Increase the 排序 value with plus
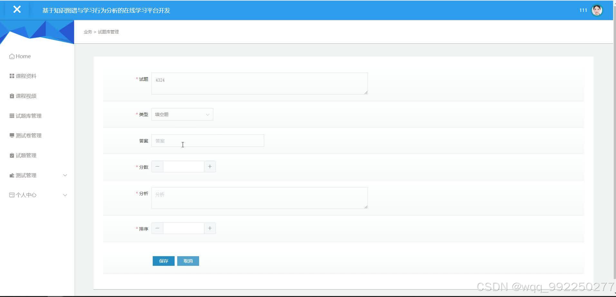Screen dimensions: 616x297 [x=210, y=228]
